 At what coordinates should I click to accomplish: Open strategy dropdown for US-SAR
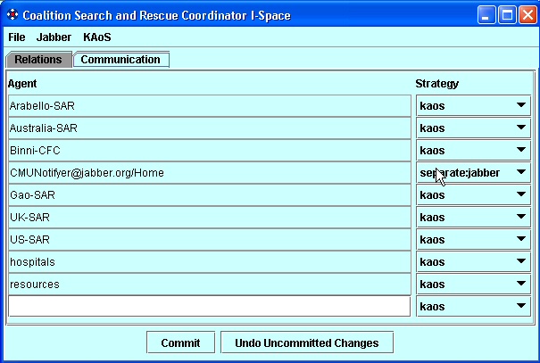tap(473, 240)
